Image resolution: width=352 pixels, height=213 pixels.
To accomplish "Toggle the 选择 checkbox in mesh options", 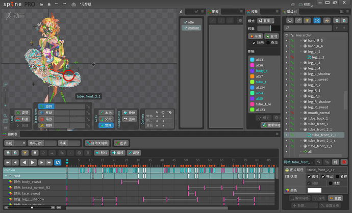I will 309,177.
